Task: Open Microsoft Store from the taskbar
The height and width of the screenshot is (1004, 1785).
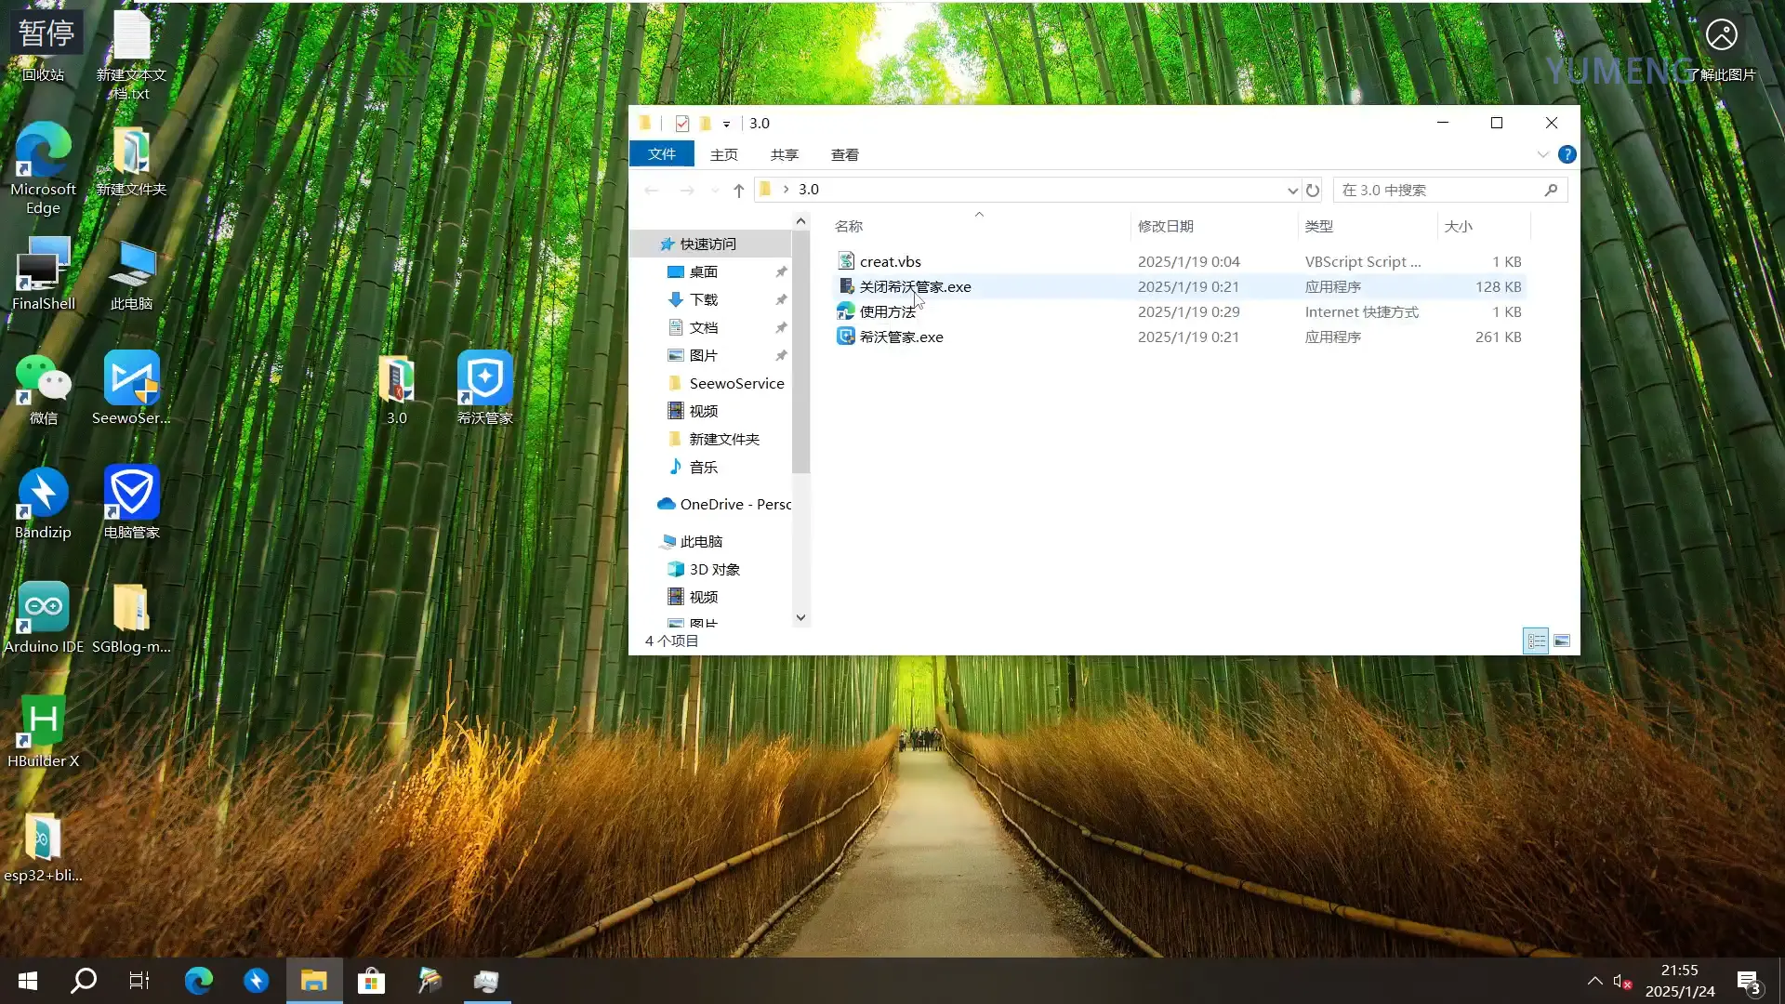Action: tap(371, 981)
